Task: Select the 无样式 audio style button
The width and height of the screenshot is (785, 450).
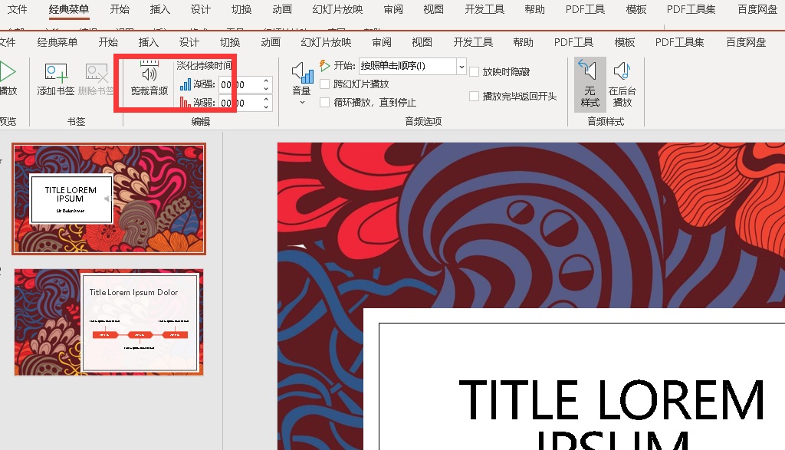Action: 590,84
